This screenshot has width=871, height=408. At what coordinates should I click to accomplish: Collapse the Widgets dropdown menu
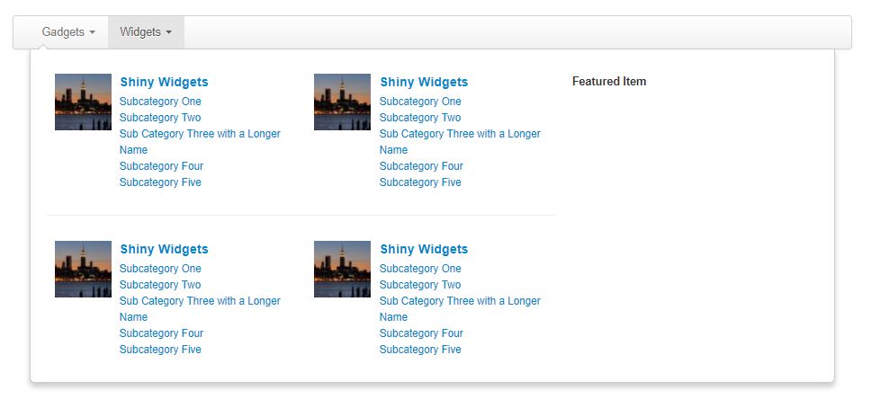pos(146,32)
